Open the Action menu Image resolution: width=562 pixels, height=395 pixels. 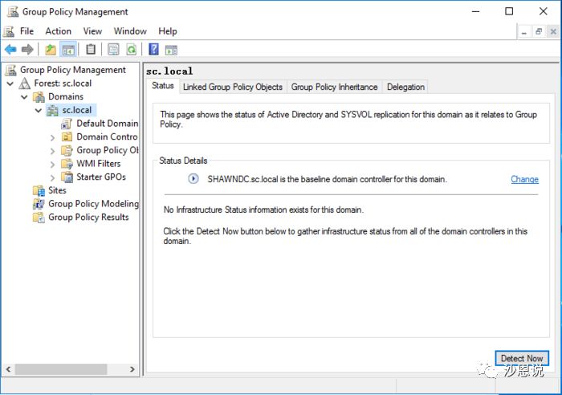pyautogui.click(x=58, y=31)
